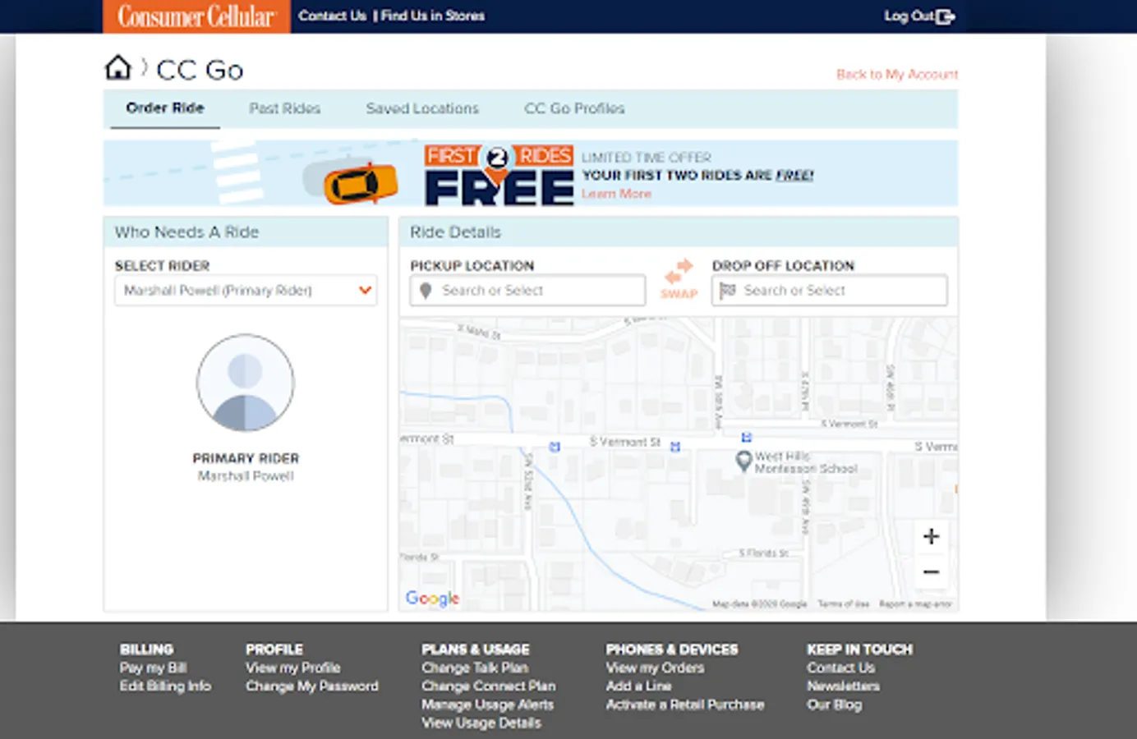Open the Past Rides tab
The height and width of the screenshot is (739, 1137).
[285, 108]
